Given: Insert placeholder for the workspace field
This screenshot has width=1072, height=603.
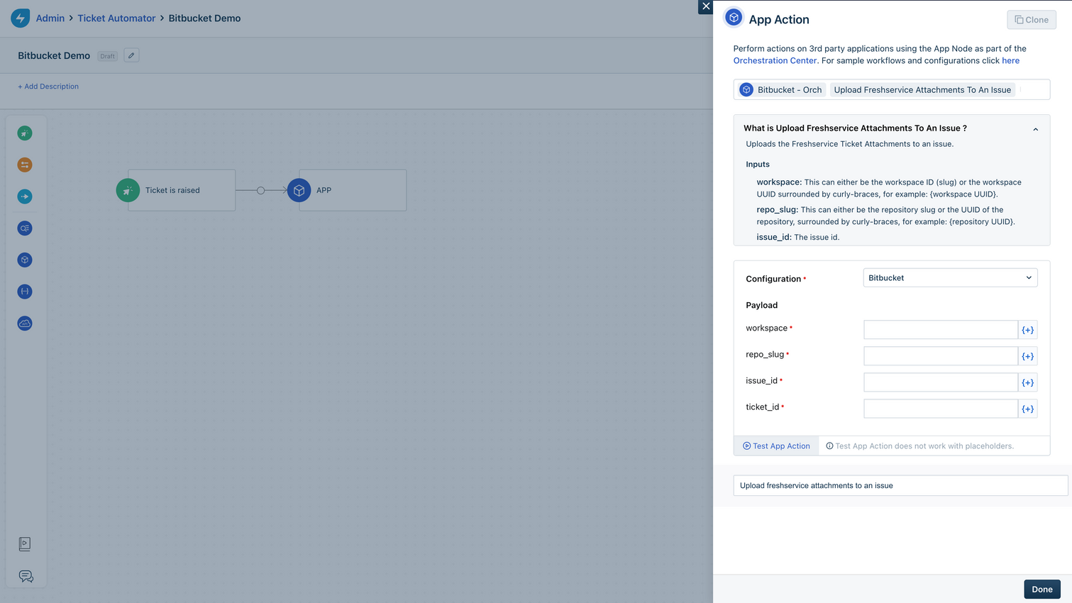Looking at the screenshot, I should [x=1027, y=330].
